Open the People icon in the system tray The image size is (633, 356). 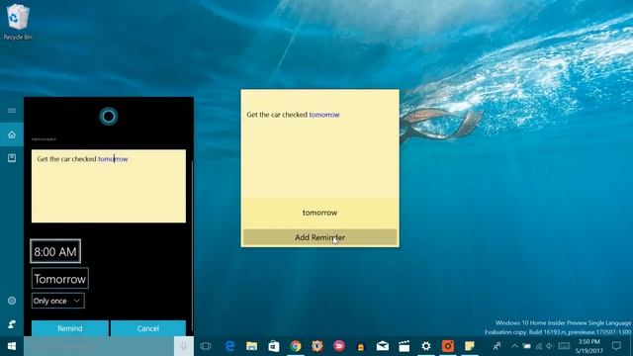(x=497, y=346)
